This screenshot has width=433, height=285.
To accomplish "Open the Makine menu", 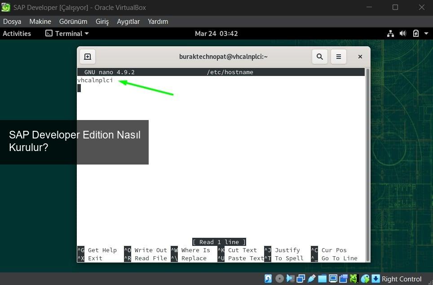I will coord(40,22).
